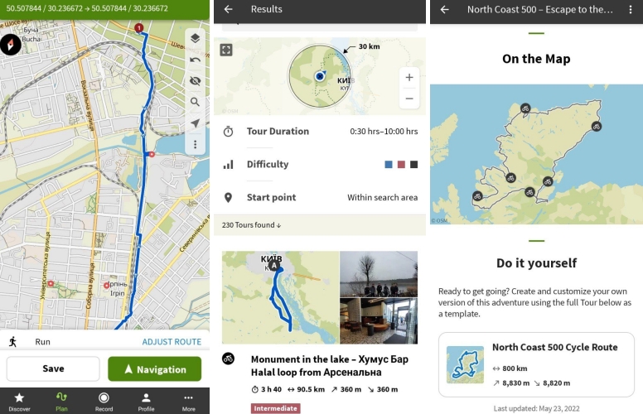Center map on my location arrow

[196, 123]
